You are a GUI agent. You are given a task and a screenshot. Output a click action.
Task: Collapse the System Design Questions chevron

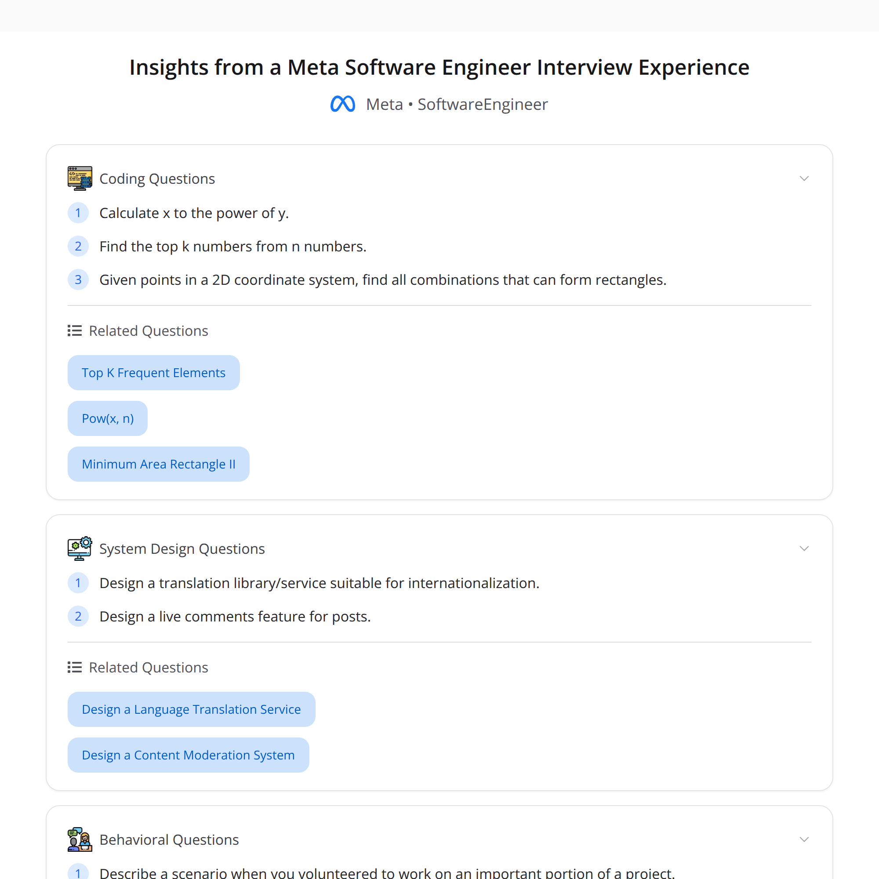(x=804, y=548)
